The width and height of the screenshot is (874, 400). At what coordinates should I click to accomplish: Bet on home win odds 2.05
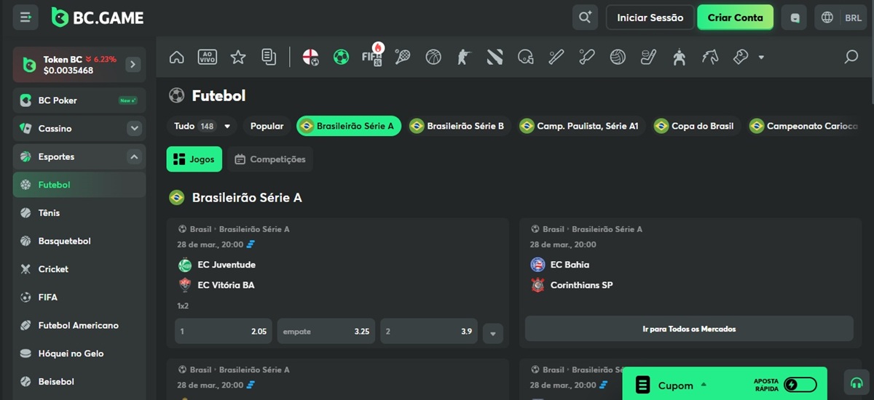[224, 331]
